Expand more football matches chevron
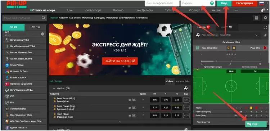Screen dimensions: 270x131 (120, 121)
